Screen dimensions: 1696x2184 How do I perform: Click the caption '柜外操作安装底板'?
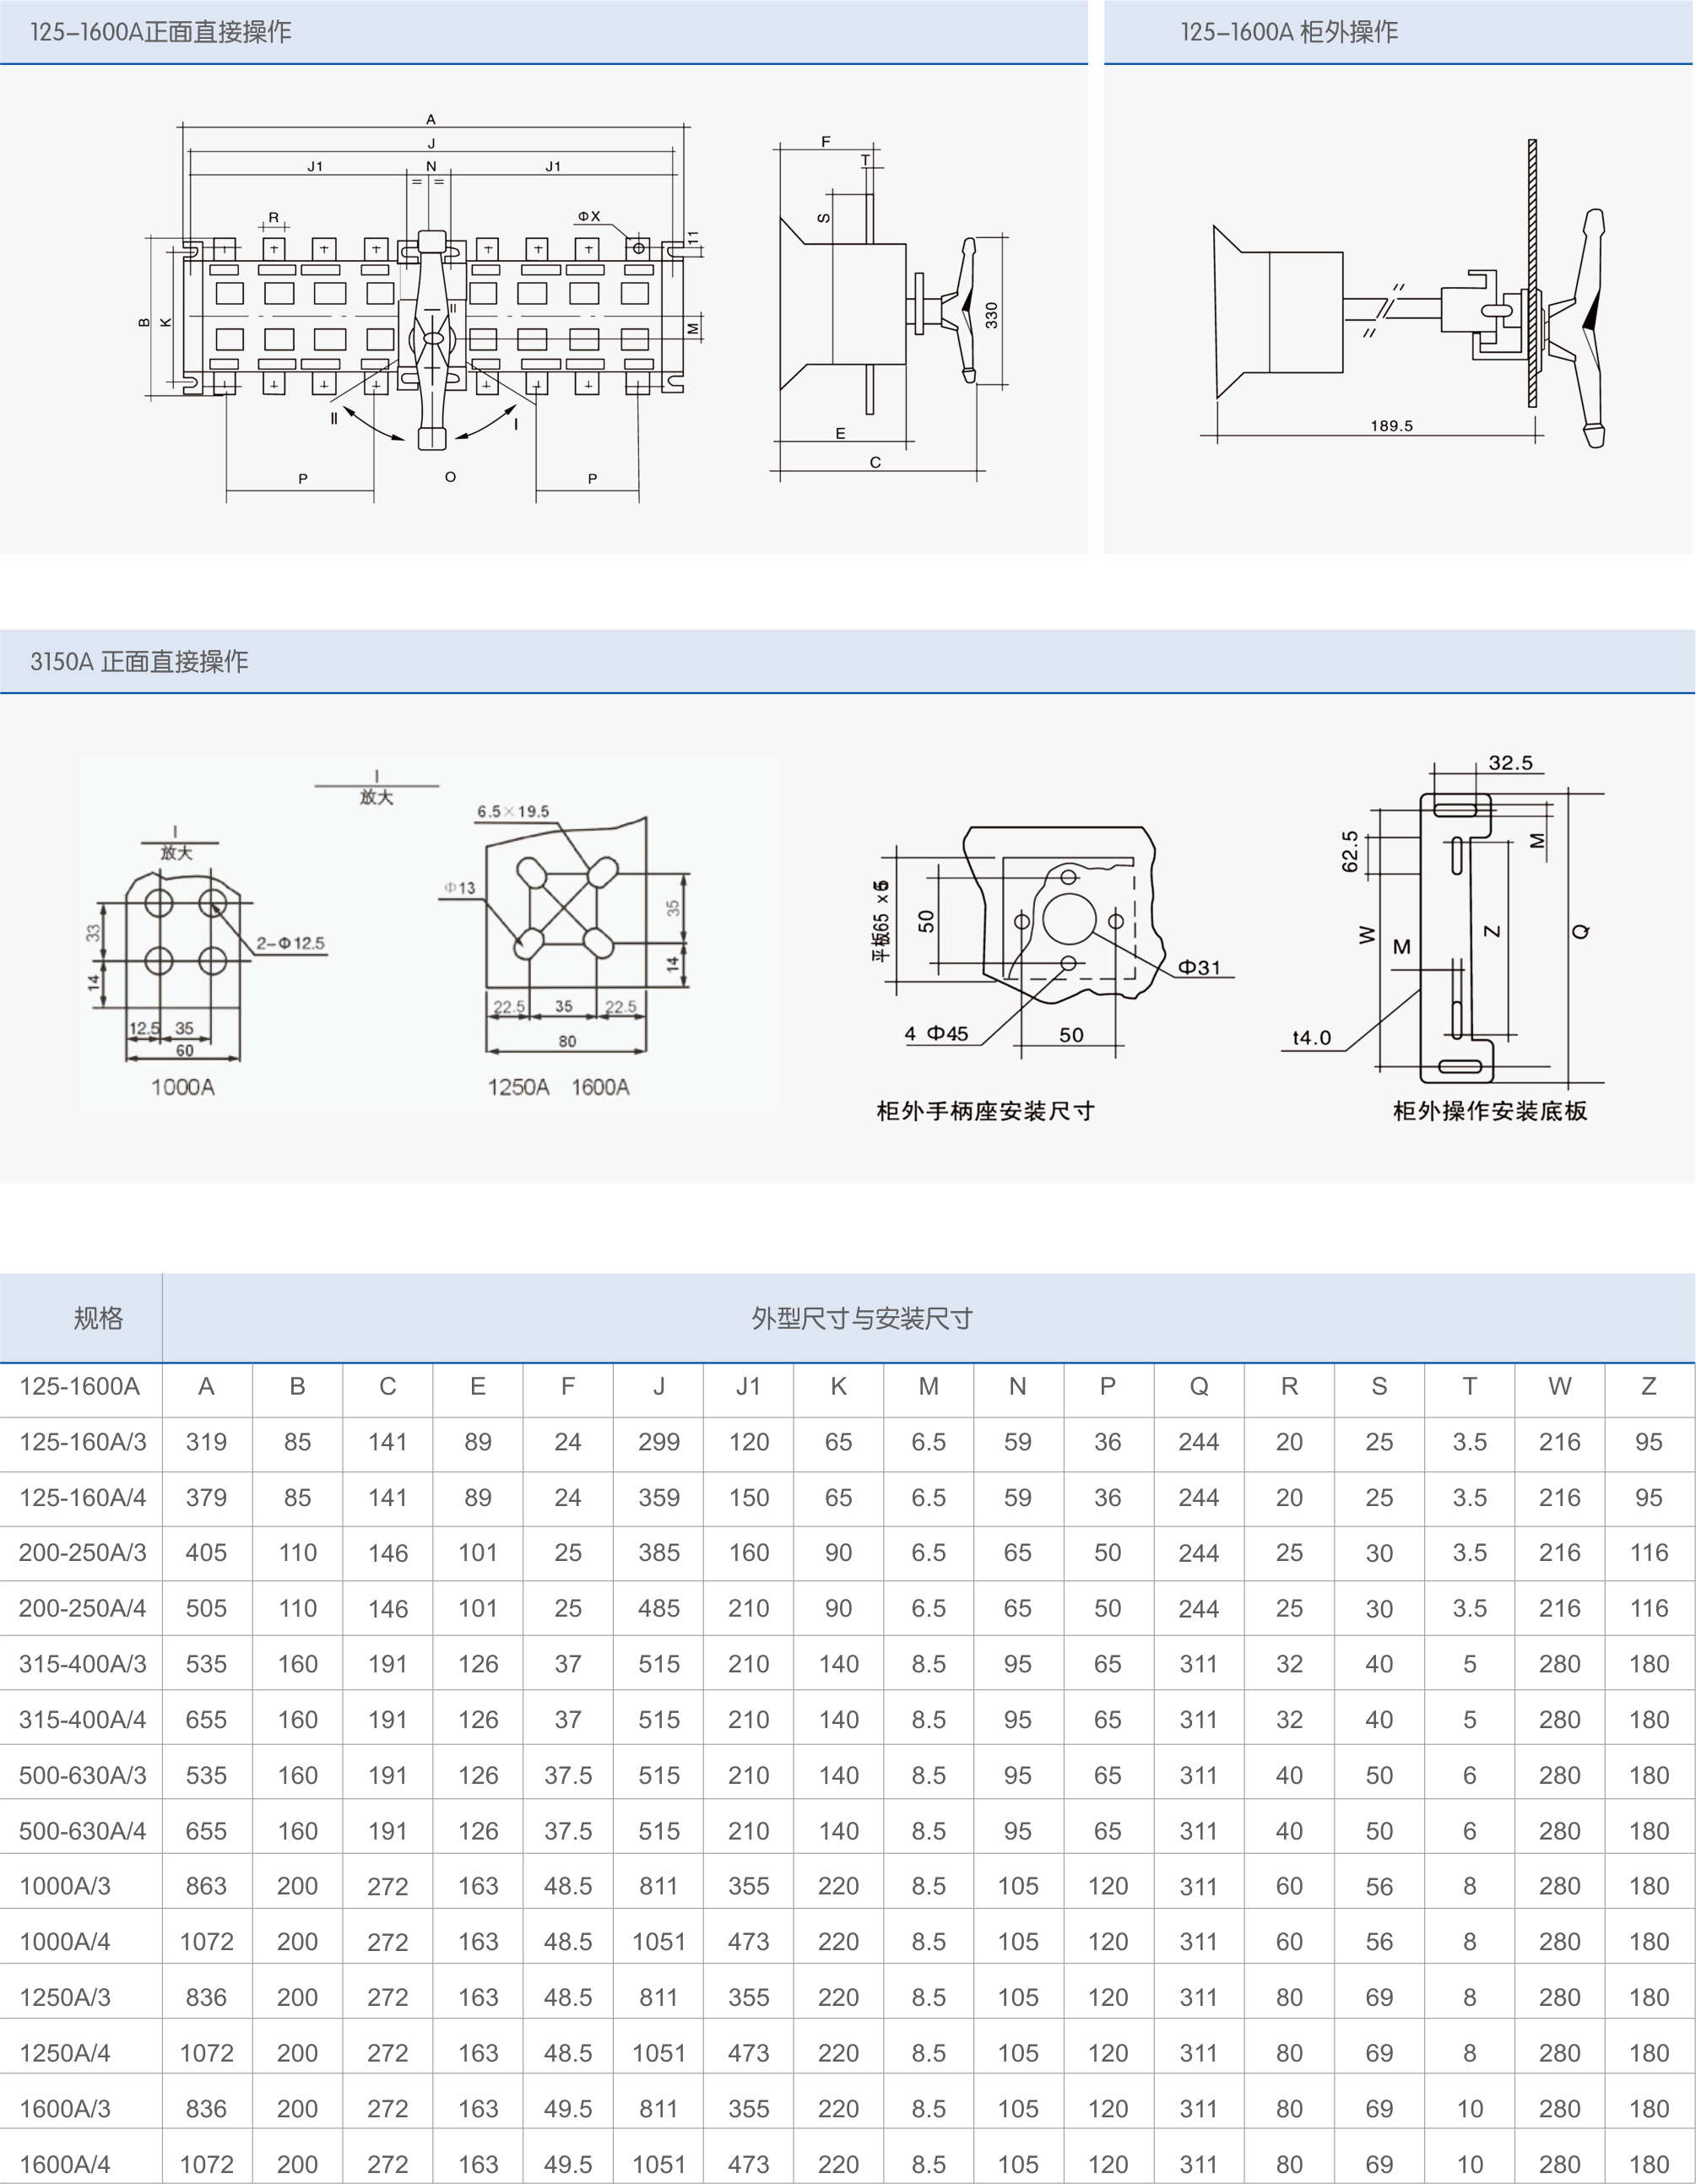point(1490,1111)
